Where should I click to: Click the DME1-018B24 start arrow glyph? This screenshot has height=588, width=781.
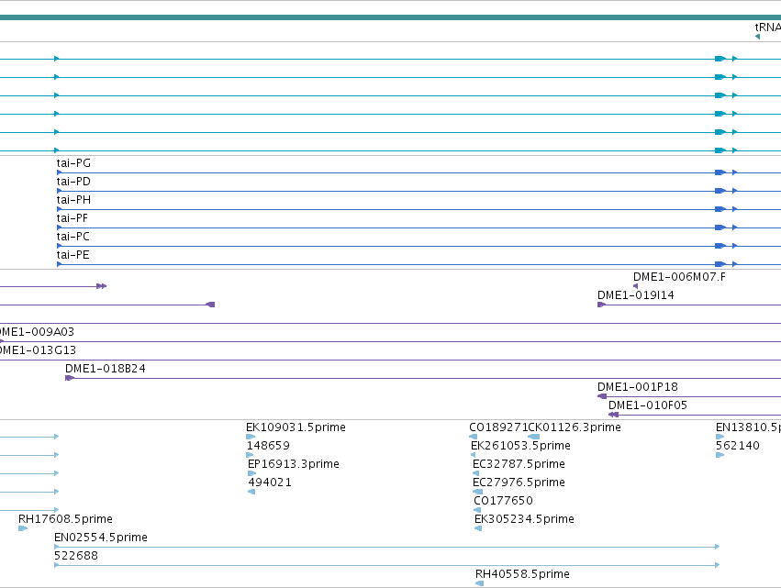70,378
